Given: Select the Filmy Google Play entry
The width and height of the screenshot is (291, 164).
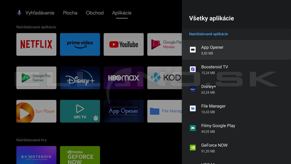Looking at the screenshot, I should click(236, 128).
